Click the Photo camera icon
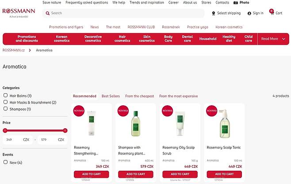This screenshot has width=291, height=184. coord(236,3)
